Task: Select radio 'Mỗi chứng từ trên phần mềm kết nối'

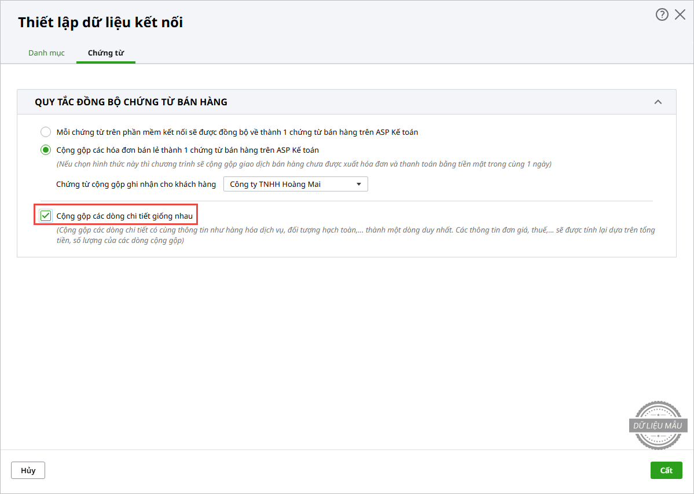Action: [46, 132]
